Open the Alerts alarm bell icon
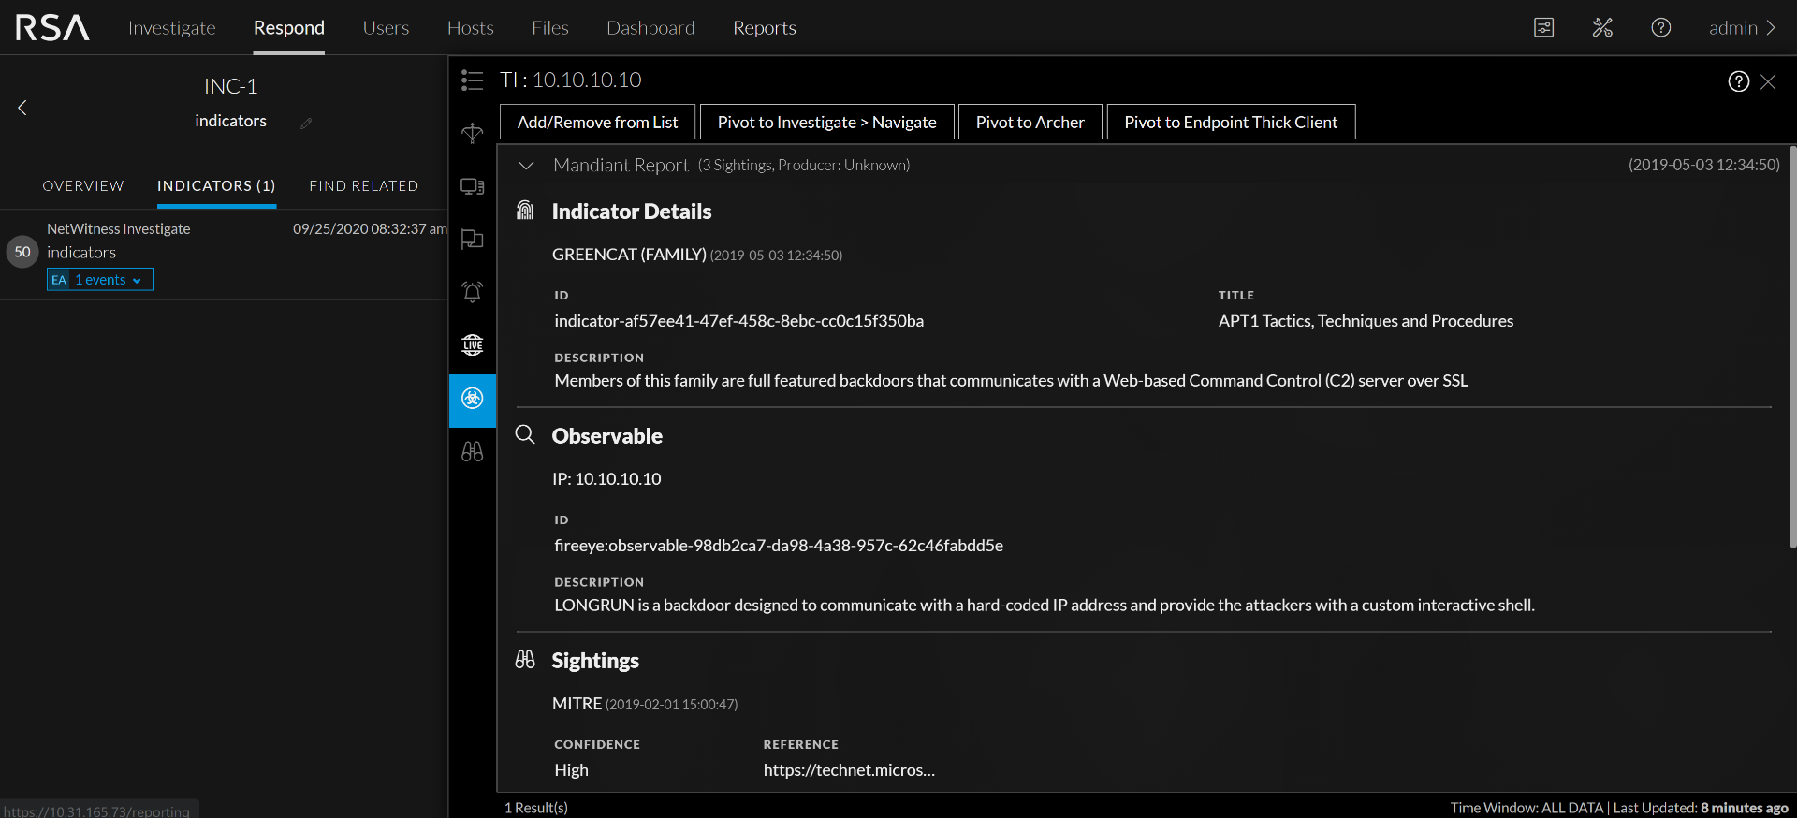 coord(472,292)
